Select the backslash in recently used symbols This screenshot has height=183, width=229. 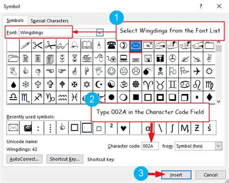pyautogui.click(x=160, y=128)
